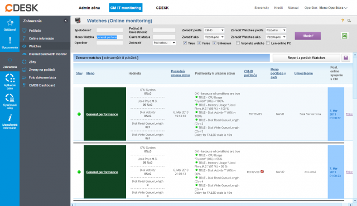
Task: Open Zmeny na počítači menu item
Action: pyautogui.click(x=42, y=70)
